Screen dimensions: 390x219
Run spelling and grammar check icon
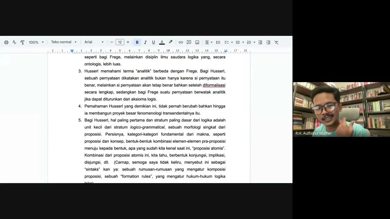pos(14,42)
